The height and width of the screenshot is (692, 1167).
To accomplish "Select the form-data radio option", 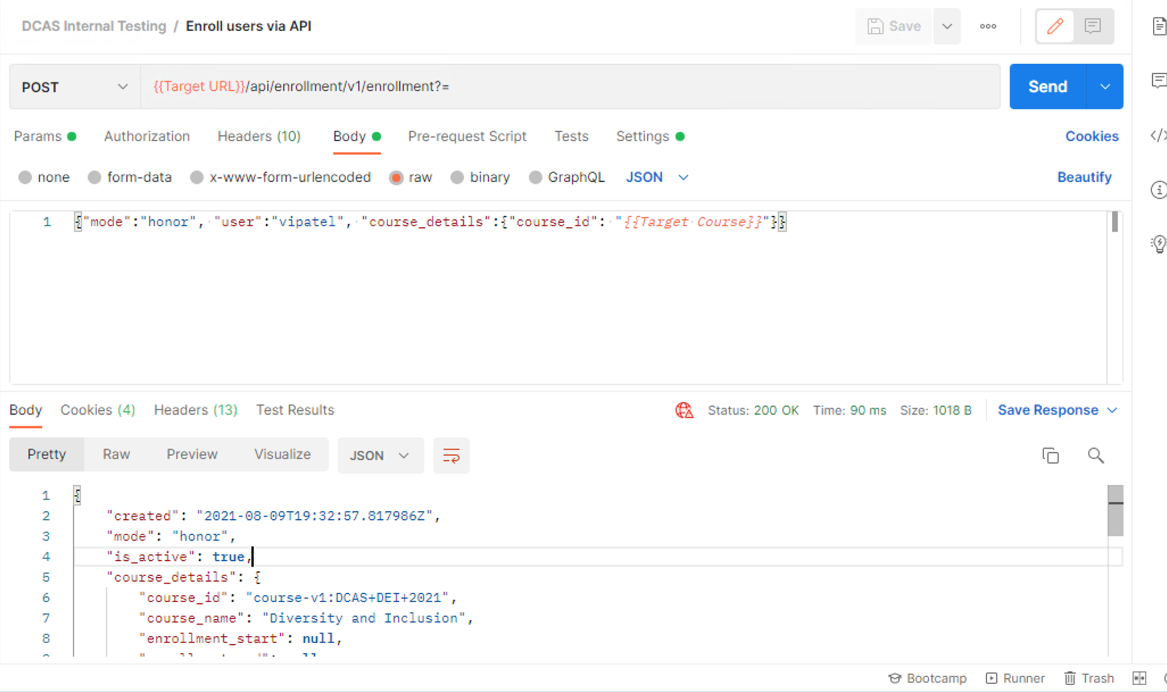I will pyautogui.click(x=94, y=177).
